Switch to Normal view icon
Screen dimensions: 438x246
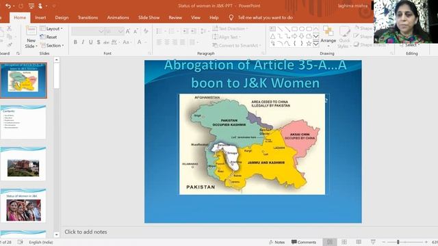[330, 242]
